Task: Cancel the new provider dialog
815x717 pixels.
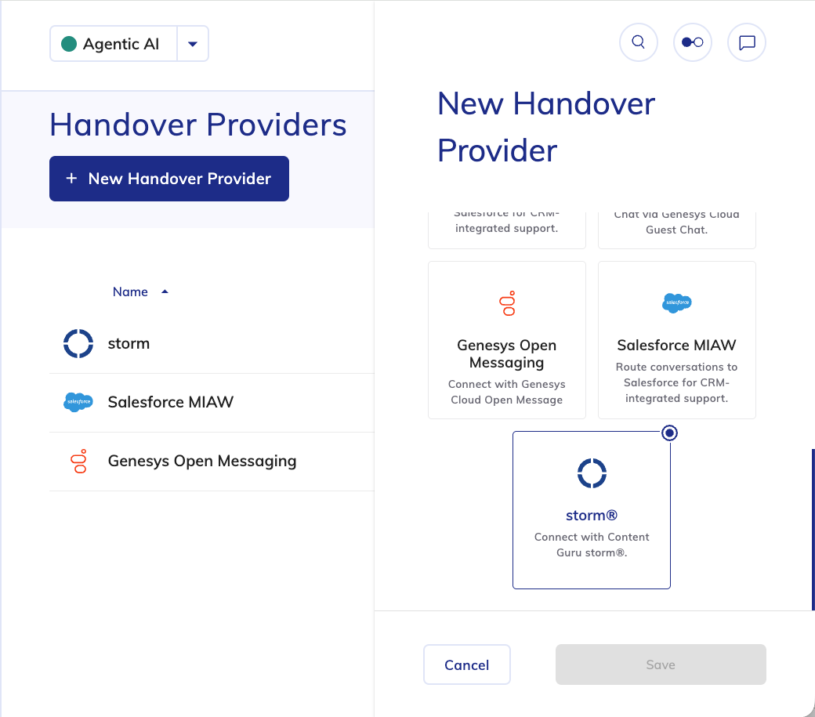Action: pyautogui.click(x=467, y=664)
